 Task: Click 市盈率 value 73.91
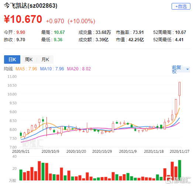coord(138,32)
